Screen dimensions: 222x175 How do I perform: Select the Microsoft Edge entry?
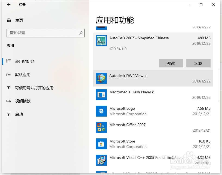(x=153, y=111)
